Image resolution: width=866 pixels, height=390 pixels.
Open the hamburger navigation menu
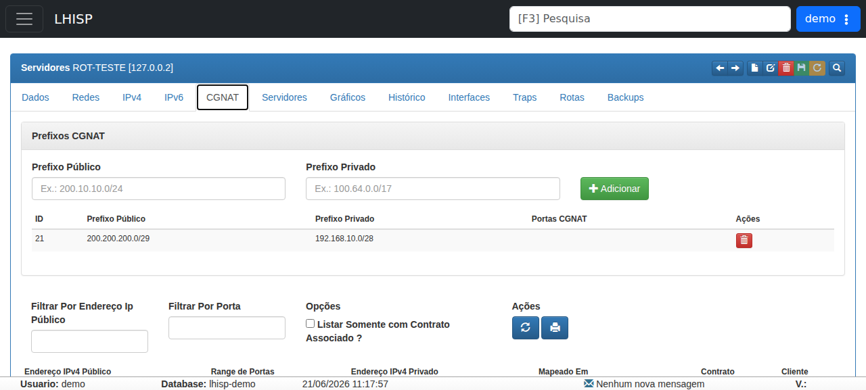(24, 19)
